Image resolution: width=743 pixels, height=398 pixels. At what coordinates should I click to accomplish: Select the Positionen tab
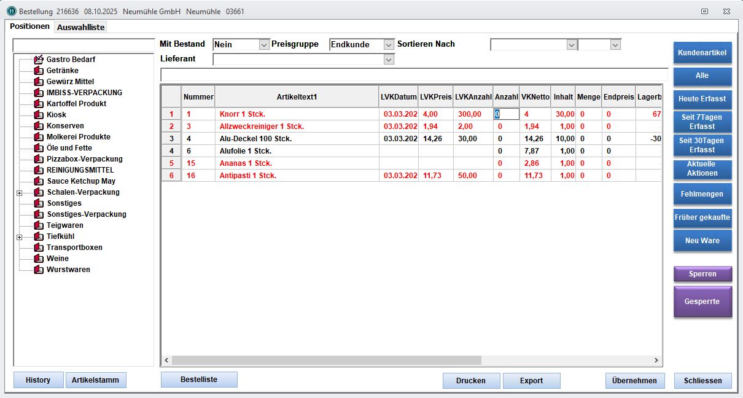(x=29, y=26)
